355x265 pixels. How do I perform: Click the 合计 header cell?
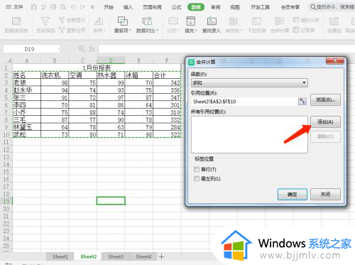167,75
